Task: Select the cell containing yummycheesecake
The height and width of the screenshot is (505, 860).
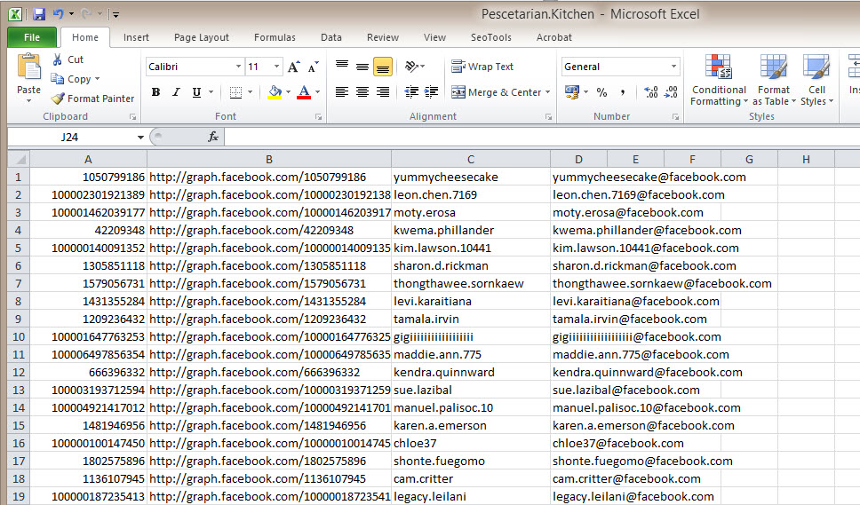Action: pos(471,177)
